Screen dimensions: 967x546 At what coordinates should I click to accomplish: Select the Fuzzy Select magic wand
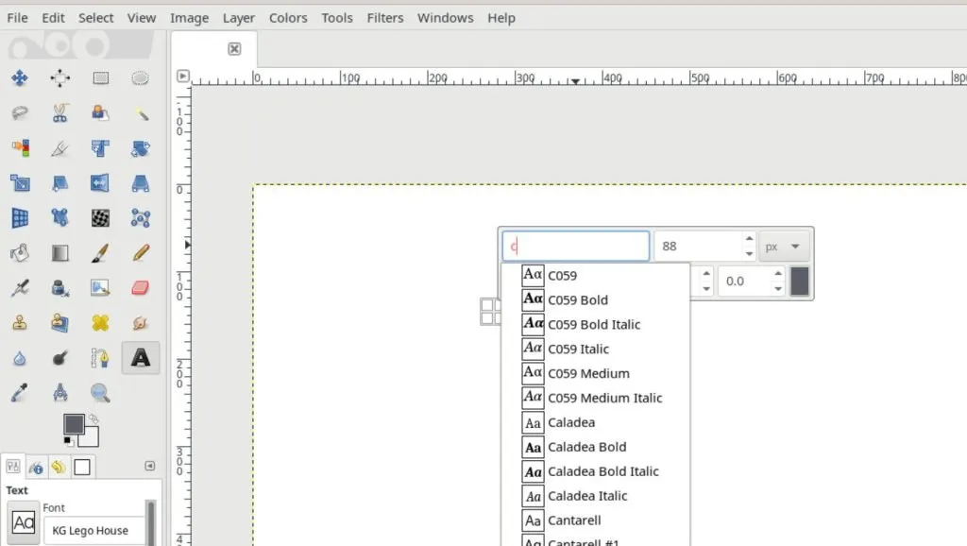click(141, 113)
